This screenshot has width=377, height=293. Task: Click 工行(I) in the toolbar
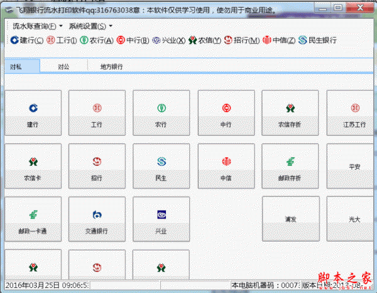(x=62, y=40)
